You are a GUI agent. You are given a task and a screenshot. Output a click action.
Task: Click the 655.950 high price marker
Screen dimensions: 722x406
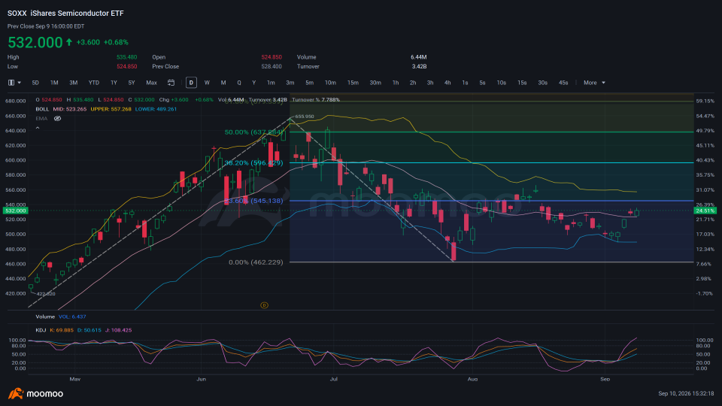tap(305, 117)
